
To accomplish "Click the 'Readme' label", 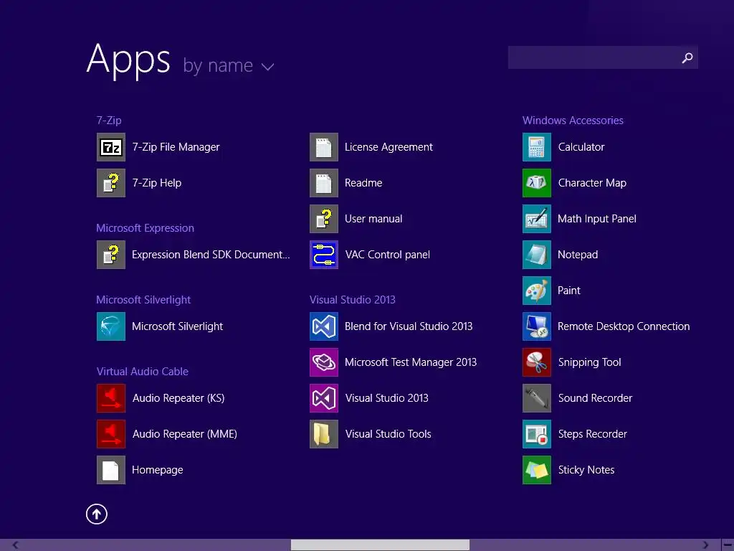I will click(x=363, y=183).
